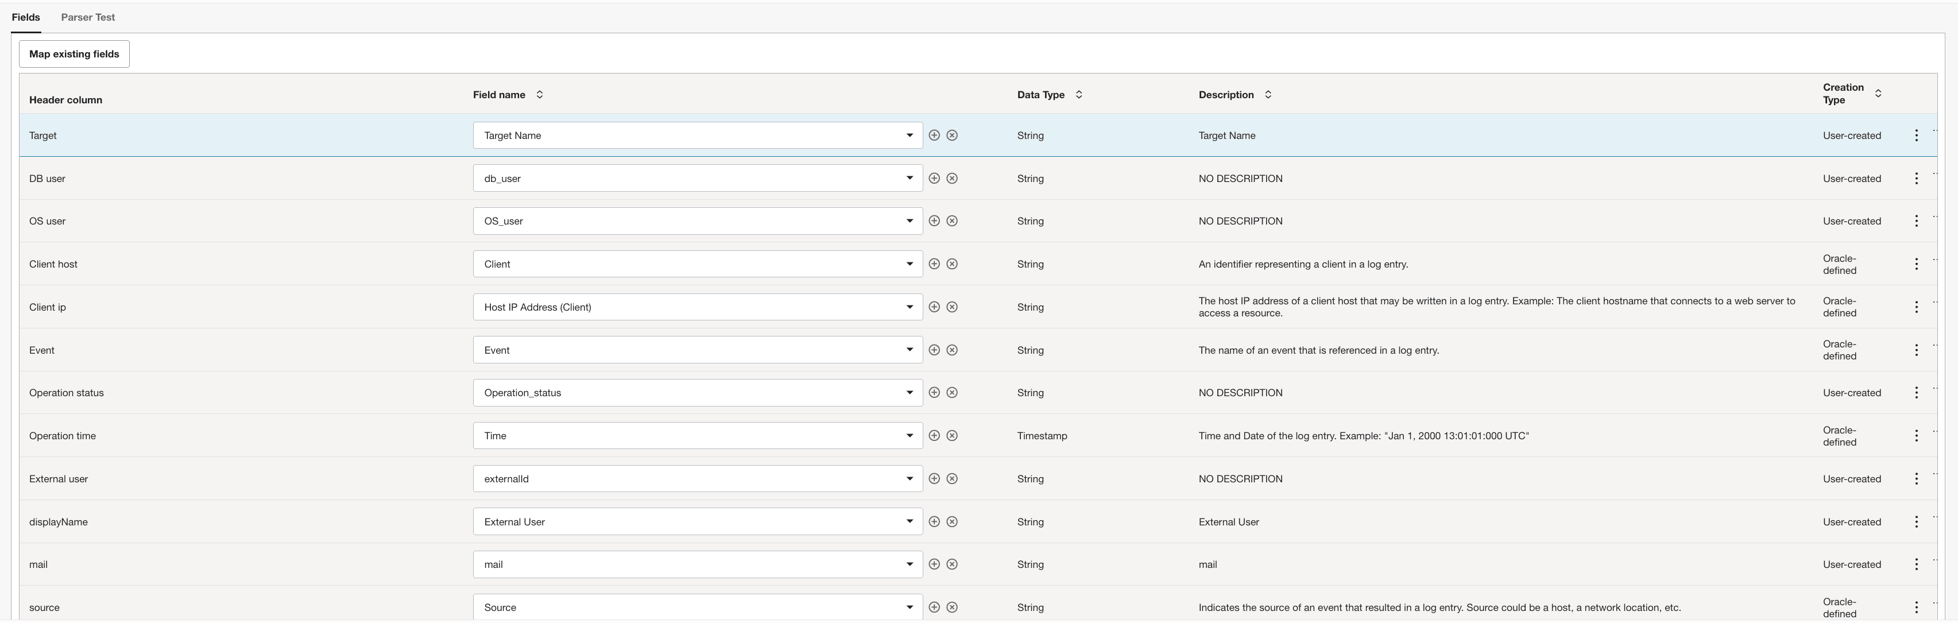
Task: Expand the Target Name field dropdown
Action: (909, 136)
